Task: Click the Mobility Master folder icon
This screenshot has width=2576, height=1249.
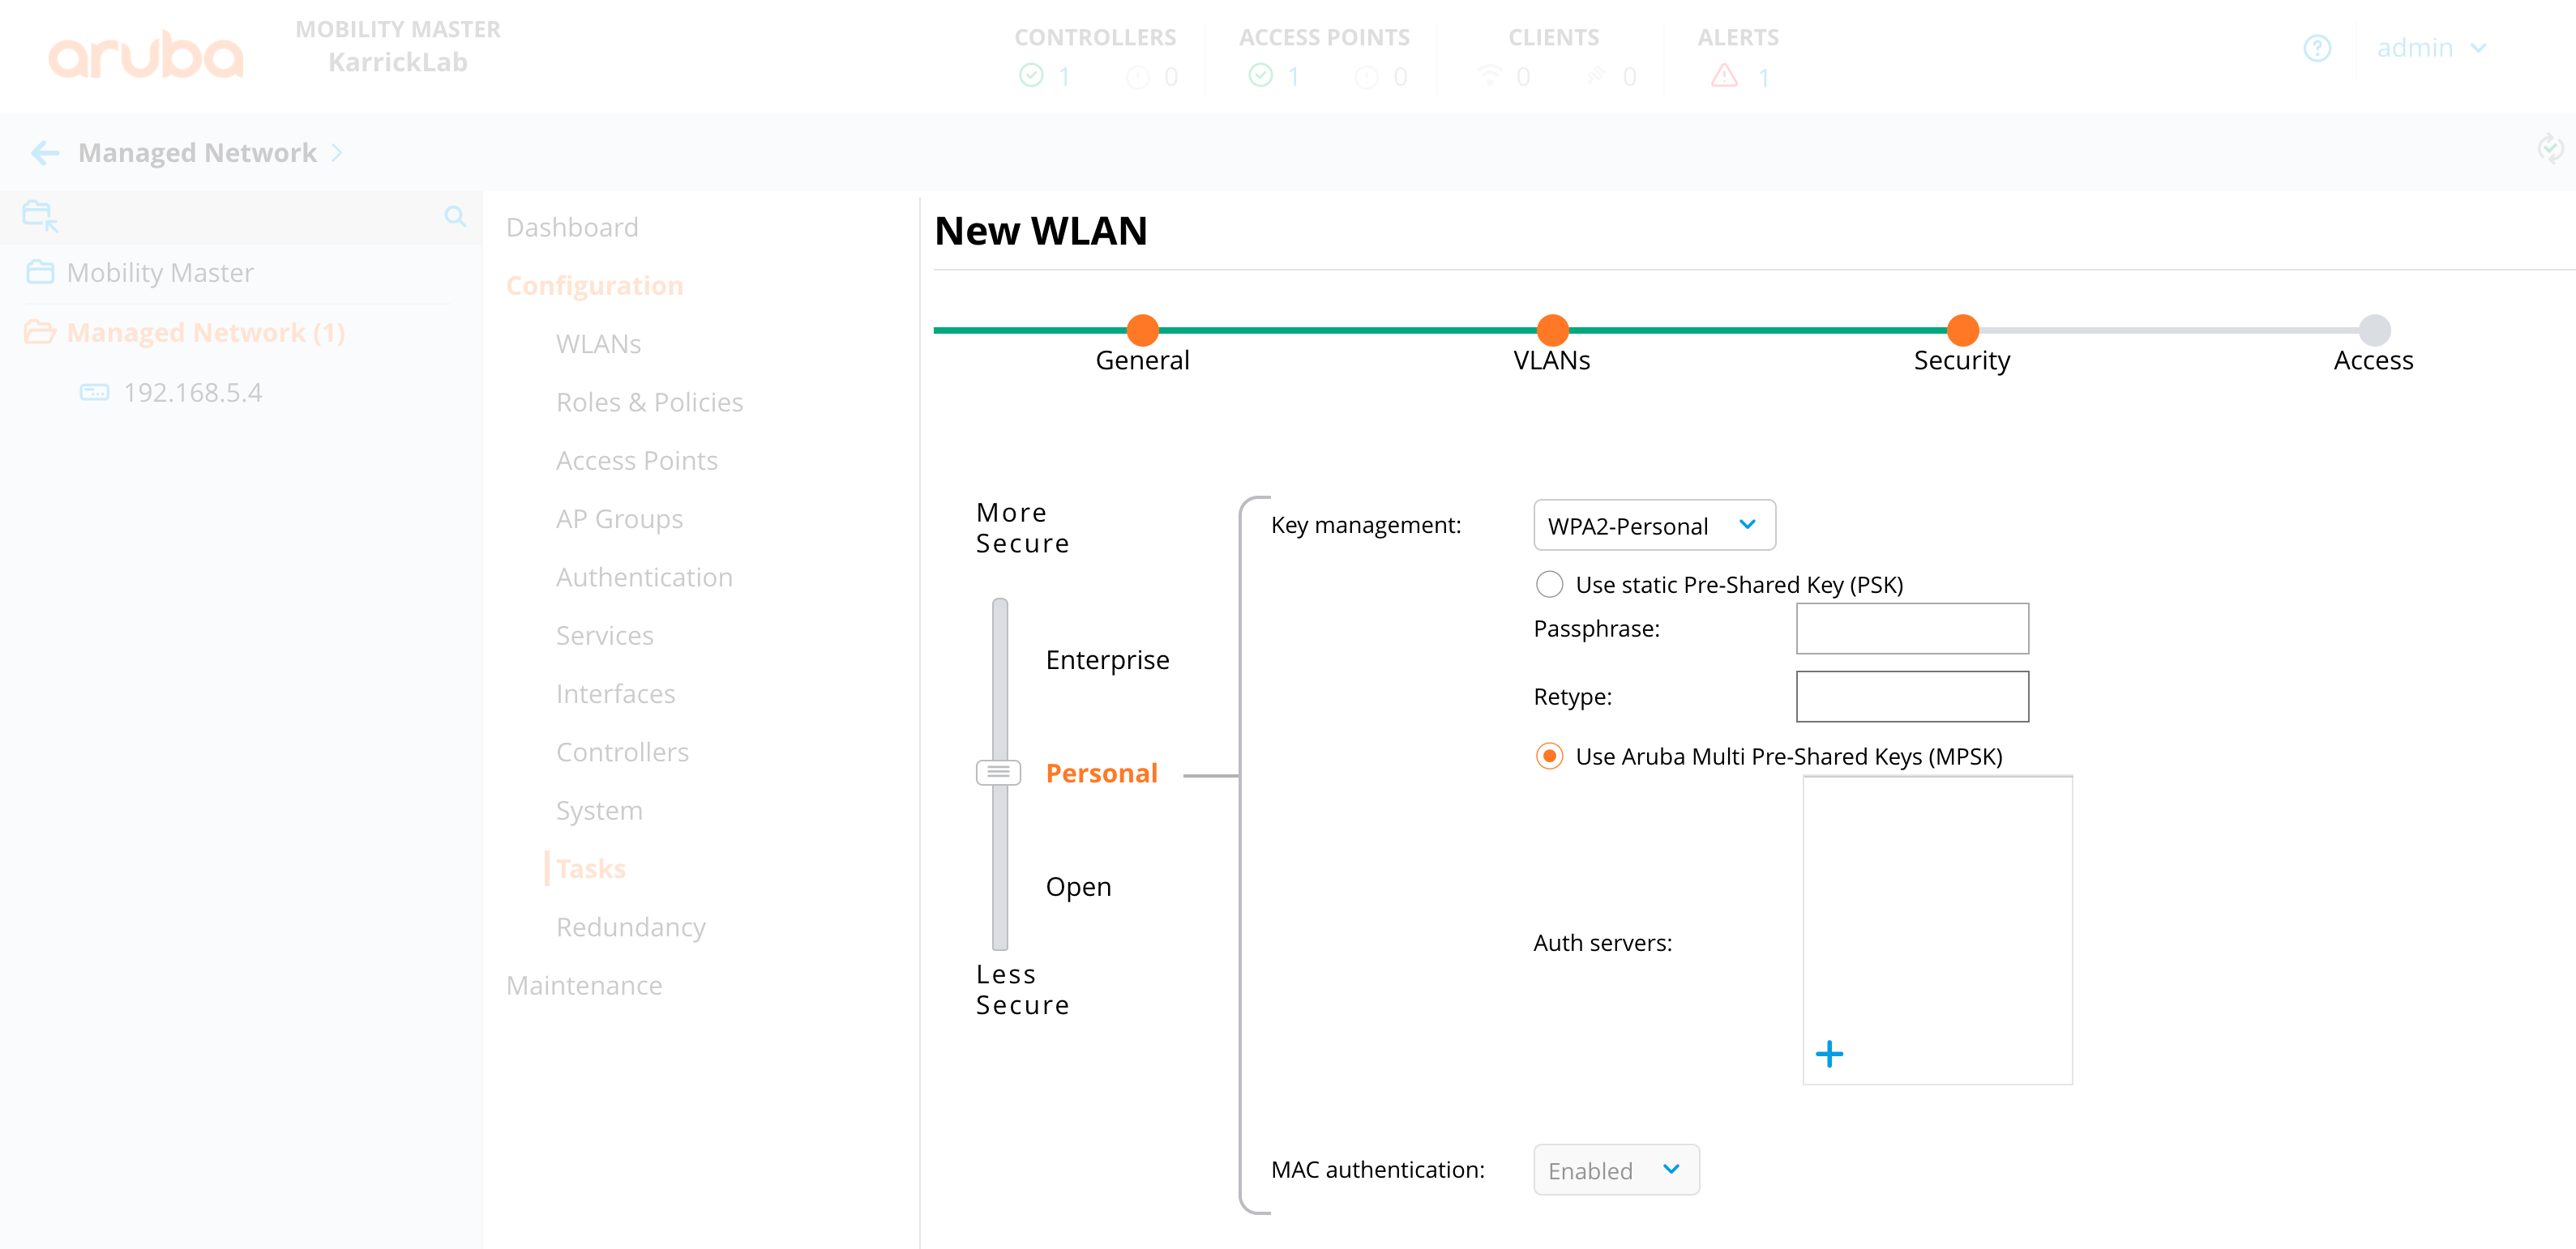Action: 40,272
